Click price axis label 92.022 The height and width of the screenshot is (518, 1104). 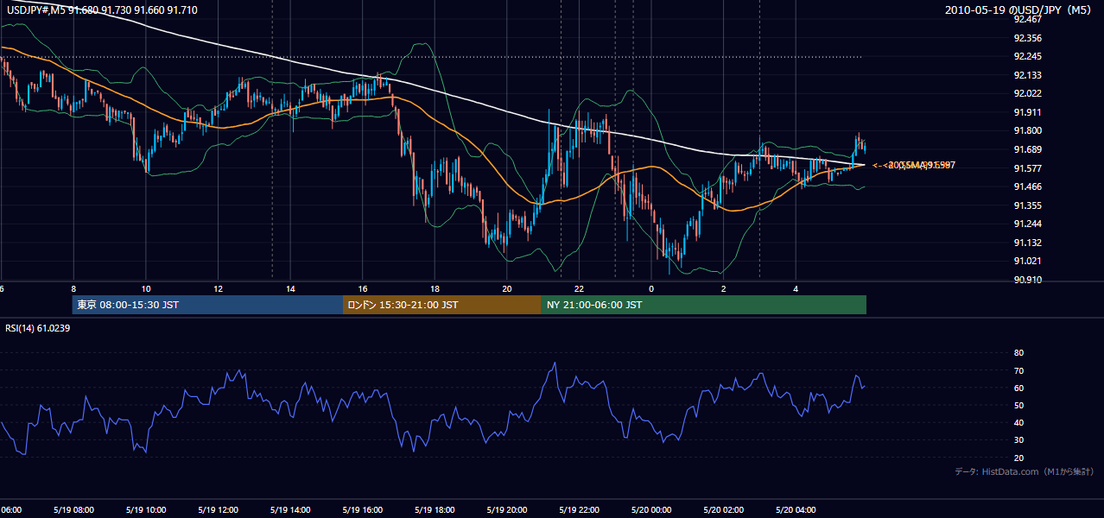(x=1028, y=94)
